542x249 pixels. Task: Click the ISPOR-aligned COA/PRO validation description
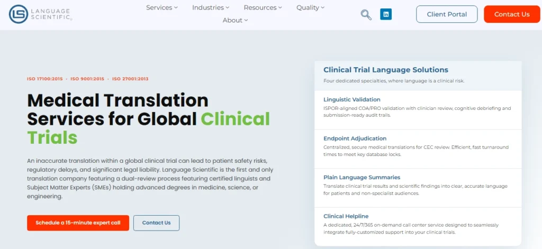point(417,112)
